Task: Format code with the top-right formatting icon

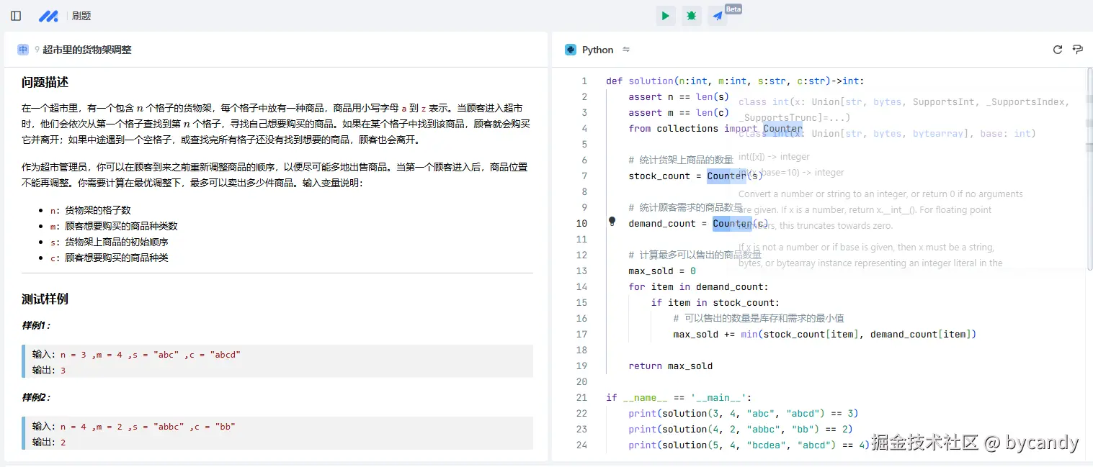Action: [x=1076, y=50]
